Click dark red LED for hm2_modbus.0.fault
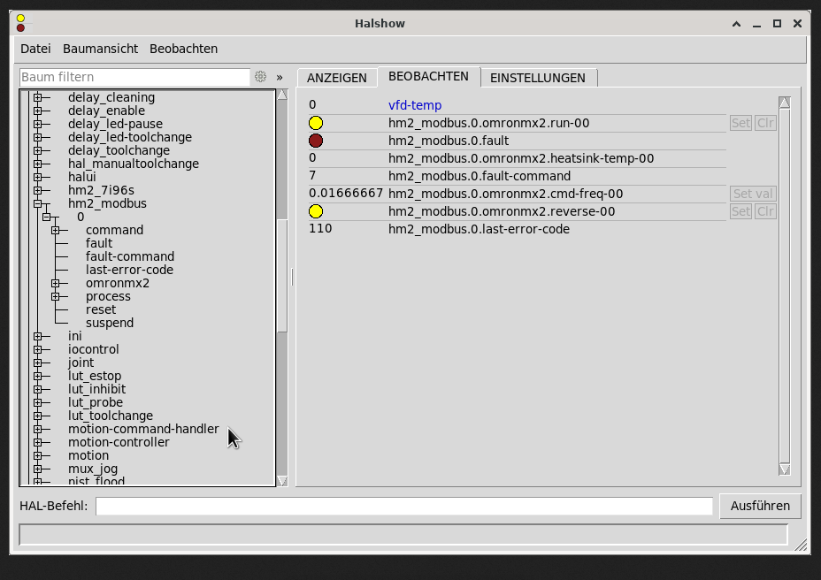The image size is (821, 580). point(316,141)
